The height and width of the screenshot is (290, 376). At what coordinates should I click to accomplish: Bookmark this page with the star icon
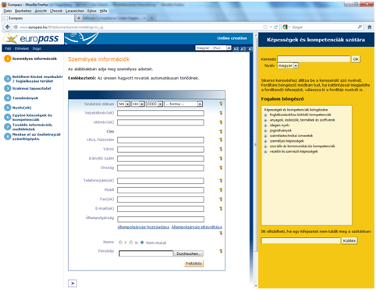point(265,27)
